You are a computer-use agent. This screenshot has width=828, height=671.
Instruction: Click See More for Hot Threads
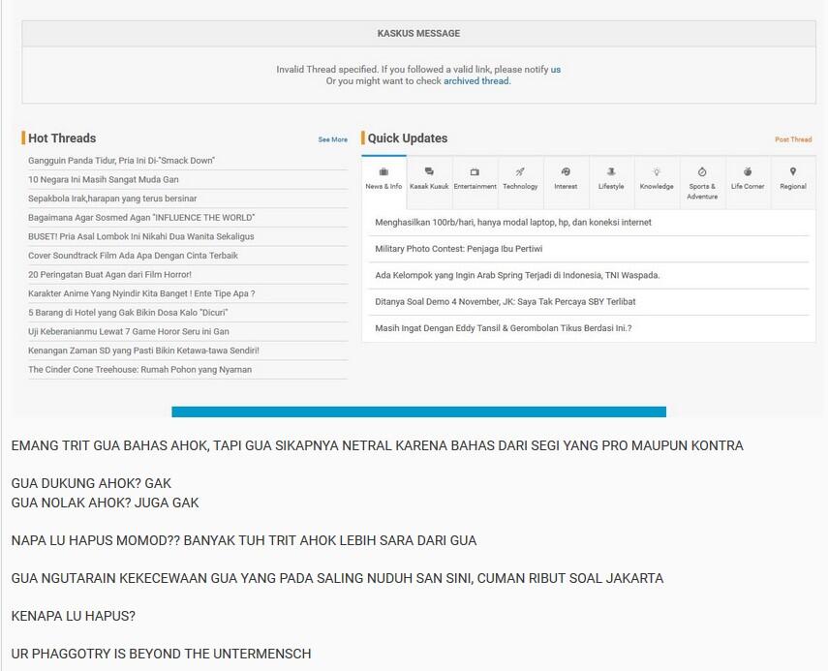[333, 139]
